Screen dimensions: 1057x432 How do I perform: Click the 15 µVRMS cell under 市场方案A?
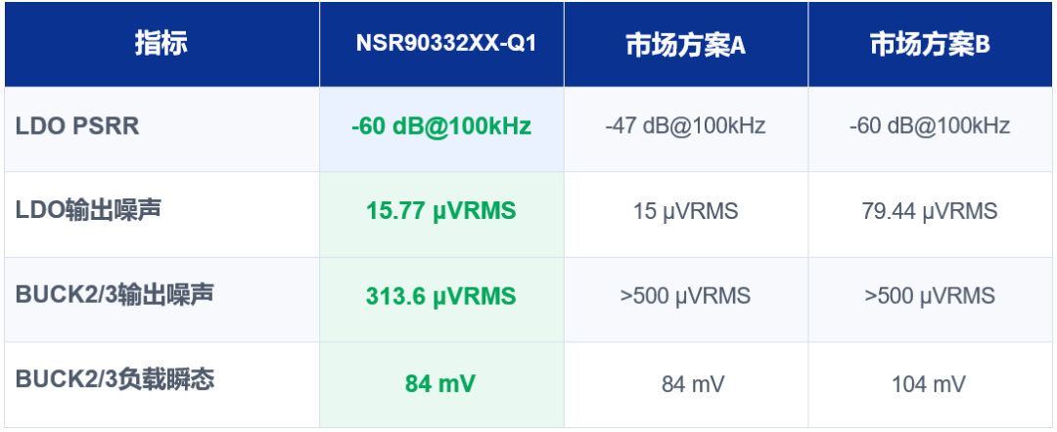click(x=685, y=211)
